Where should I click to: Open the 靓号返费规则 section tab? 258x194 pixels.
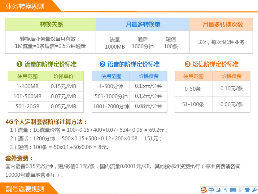(25, 189)
